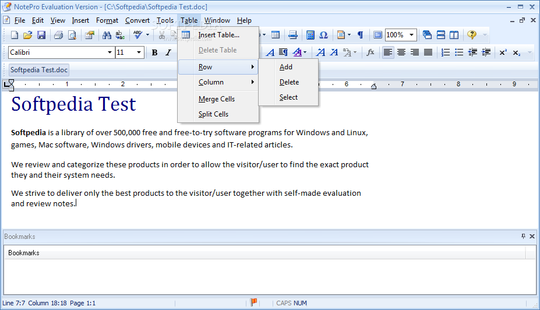This screenshot has width=540, height=310.
Task: Toggle numbered list
Action: click(446, 52)
